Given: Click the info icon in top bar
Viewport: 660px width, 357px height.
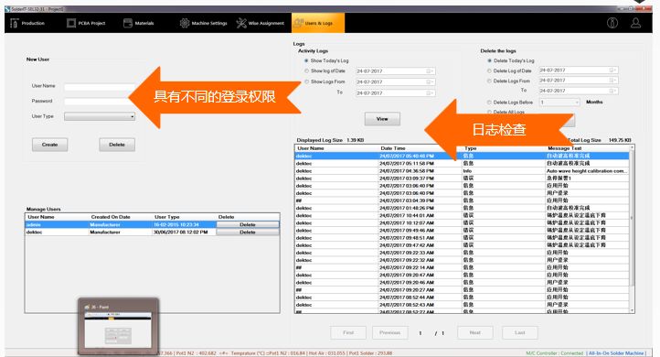Looking at the screenshot, I should tap(612, 23).
